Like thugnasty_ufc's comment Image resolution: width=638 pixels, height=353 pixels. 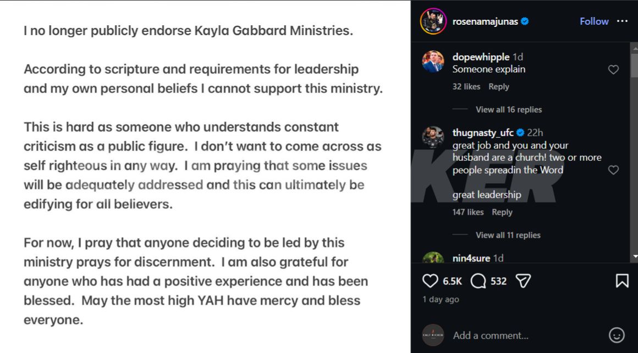(x=613, y=170)
